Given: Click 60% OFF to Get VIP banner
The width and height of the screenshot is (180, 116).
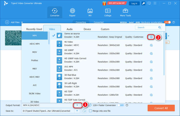Looking at the screenshot, I should tap(117, 3).
